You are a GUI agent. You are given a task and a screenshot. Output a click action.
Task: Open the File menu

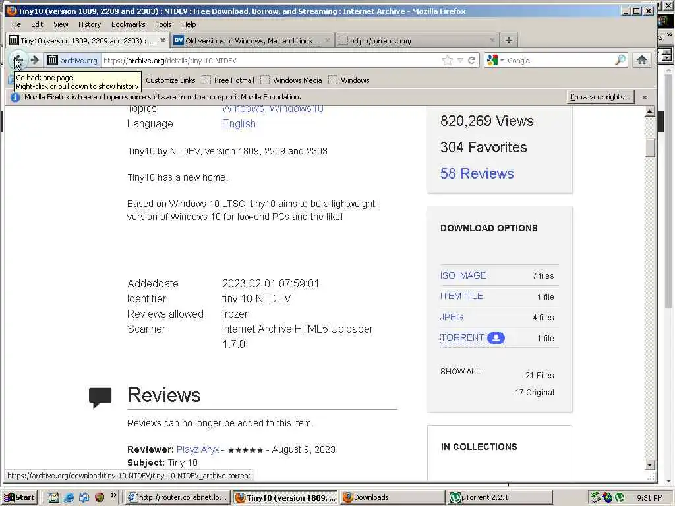[15, 24]
